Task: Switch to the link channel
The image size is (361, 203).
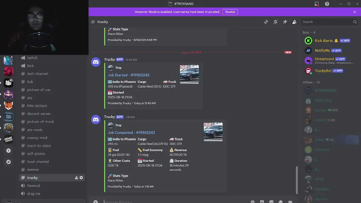Action: [x=52, y=82]
